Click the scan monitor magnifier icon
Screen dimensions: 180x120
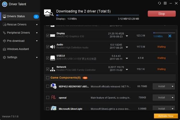(x=49, y=13)
